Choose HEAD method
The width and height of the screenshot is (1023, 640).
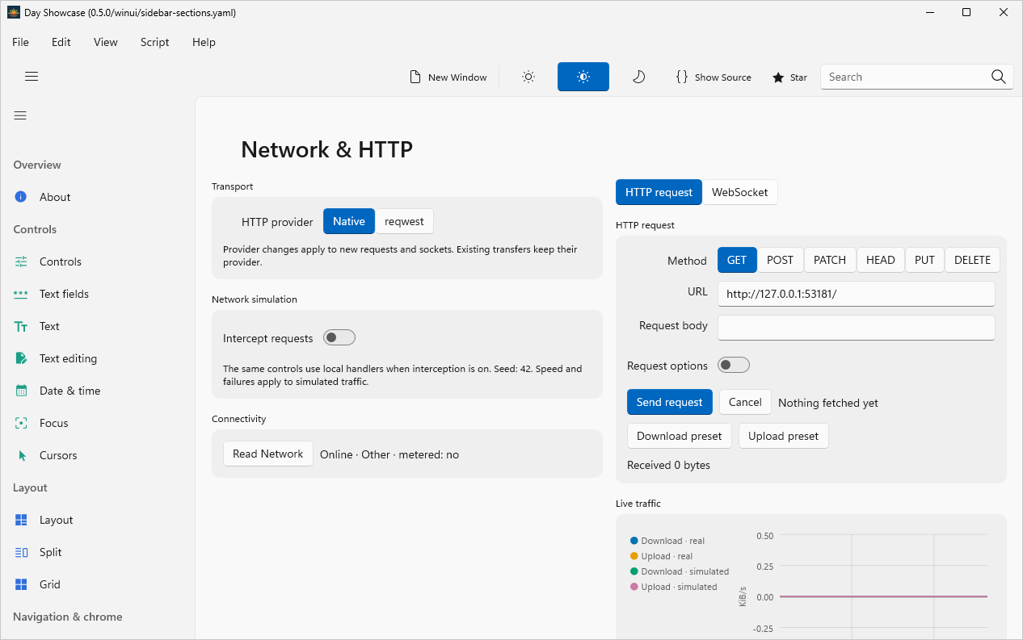(881, 260)
